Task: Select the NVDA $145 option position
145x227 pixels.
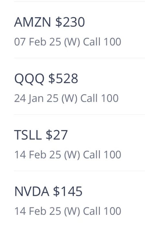Action: point(79,199)
